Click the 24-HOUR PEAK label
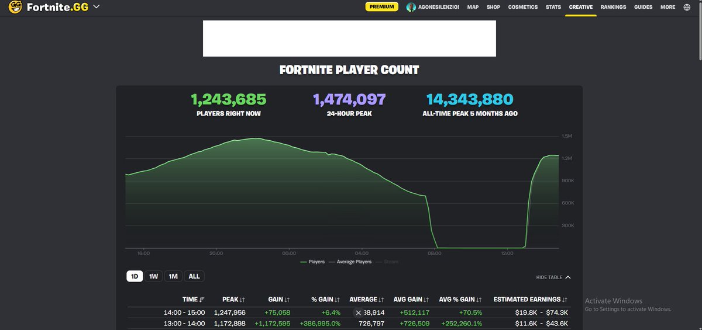The image size is (702, 330). (x=349, y=113)
